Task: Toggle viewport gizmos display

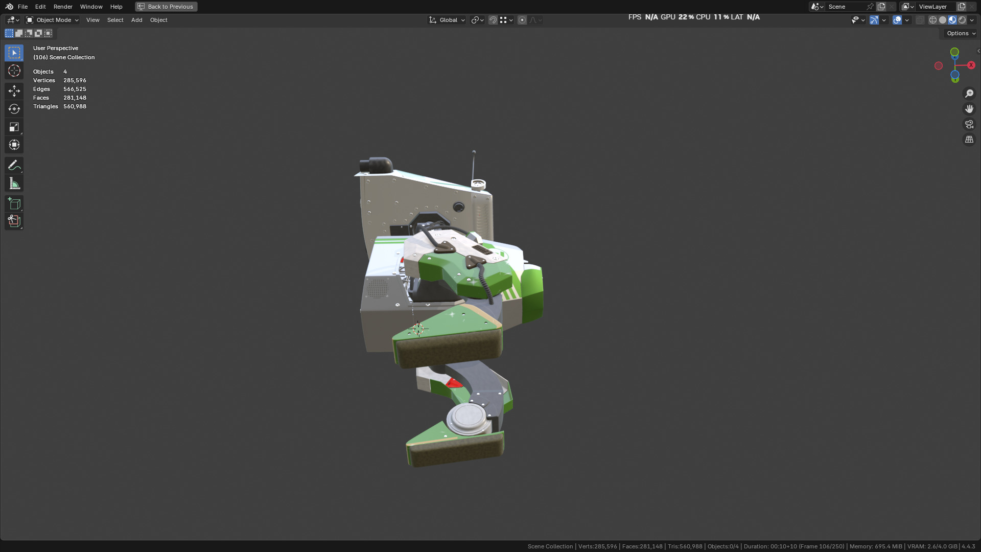Action: click(874, 20)
